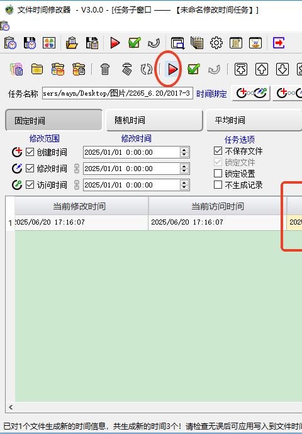302x434 pixels.
Task: Toggle the 访问时间 checkbox
Action: [30, 185]
